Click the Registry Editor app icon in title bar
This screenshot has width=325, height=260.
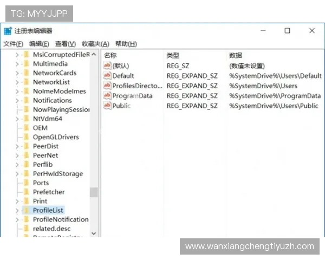pos(8,31)
